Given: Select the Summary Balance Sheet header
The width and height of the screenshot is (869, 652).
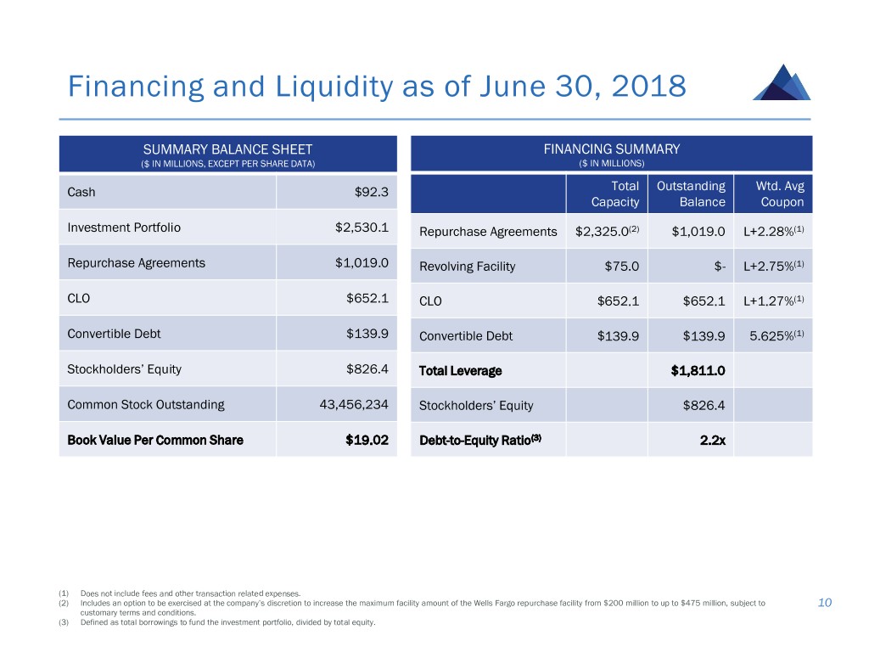Looking at the screenshot, I should click(x=227, y=155).
